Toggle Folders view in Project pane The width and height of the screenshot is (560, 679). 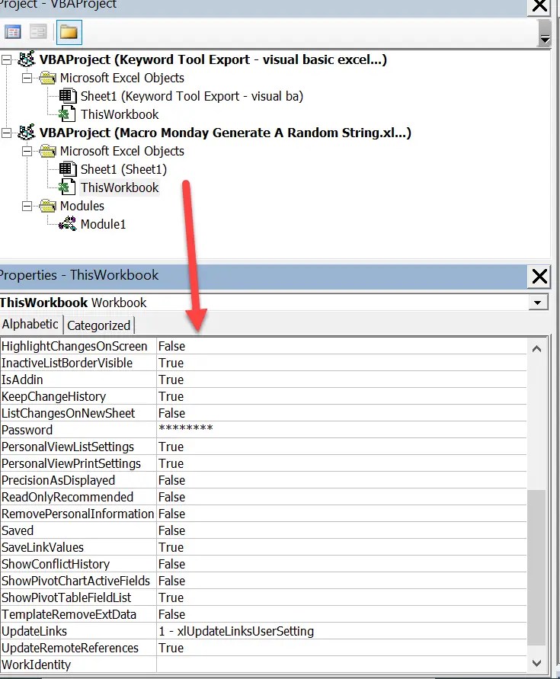point(69,33)
